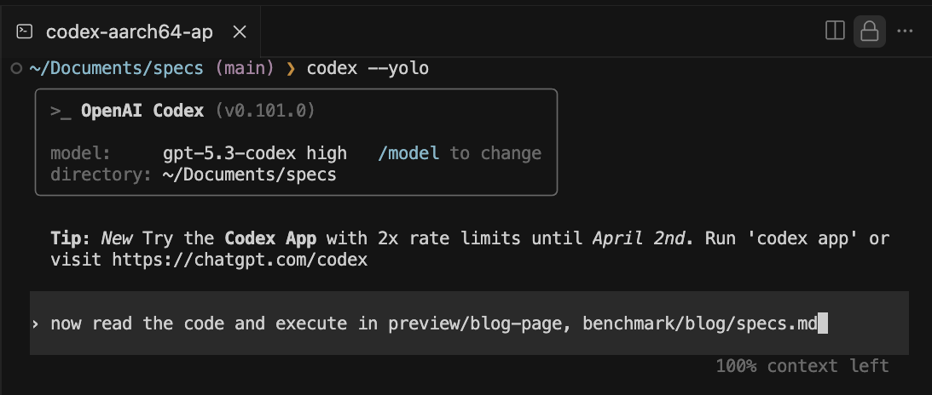Screen dimensions: 932x395
Task: Click the orange prompt arrow symbol
Action: point(291,69)
